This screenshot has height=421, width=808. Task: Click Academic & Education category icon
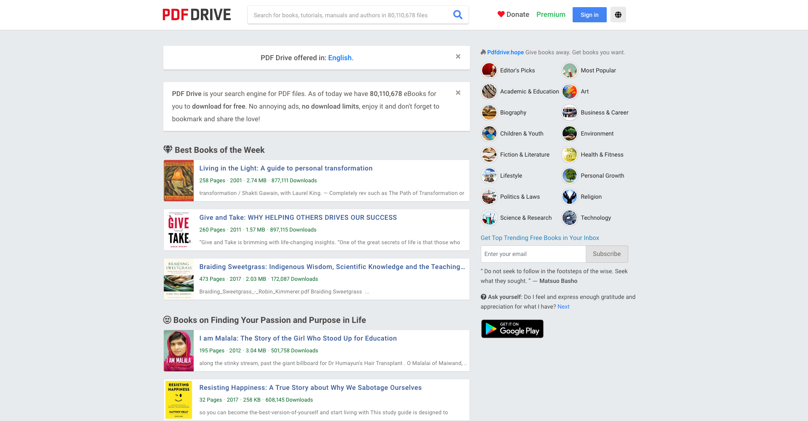pos(489,91)
